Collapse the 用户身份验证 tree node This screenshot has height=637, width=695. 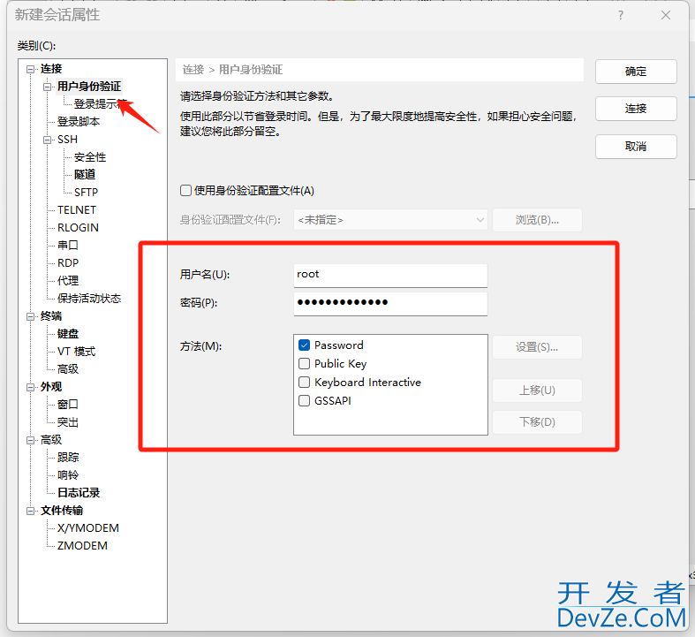pos(47,87)
